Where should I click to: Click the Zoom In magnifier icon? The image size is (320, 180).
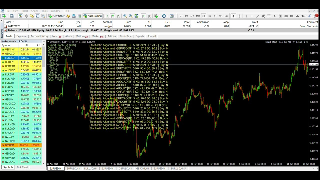[x=125, y=16]
